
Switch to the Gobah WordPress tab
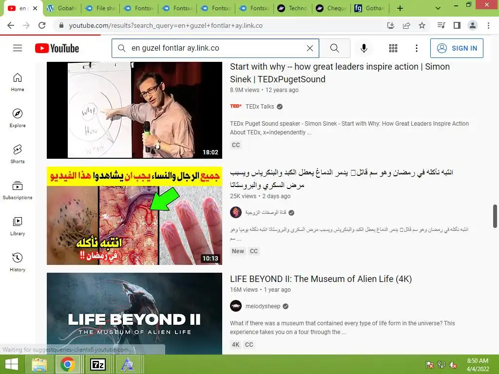click(x=62, y=8)
